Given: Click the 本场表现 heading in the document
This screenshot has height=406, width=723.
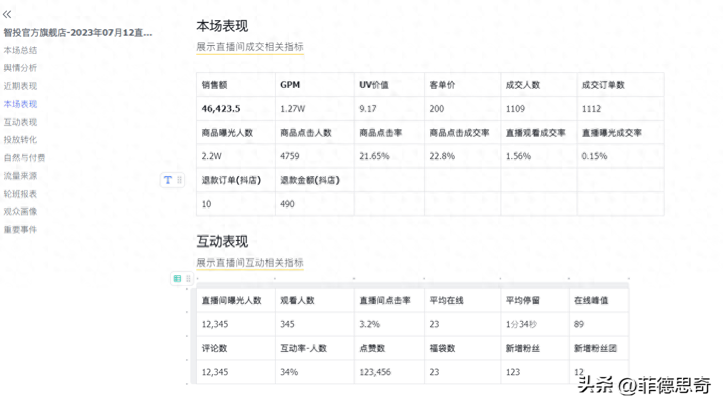Looking at the screenshot, I should click(222, 26).
